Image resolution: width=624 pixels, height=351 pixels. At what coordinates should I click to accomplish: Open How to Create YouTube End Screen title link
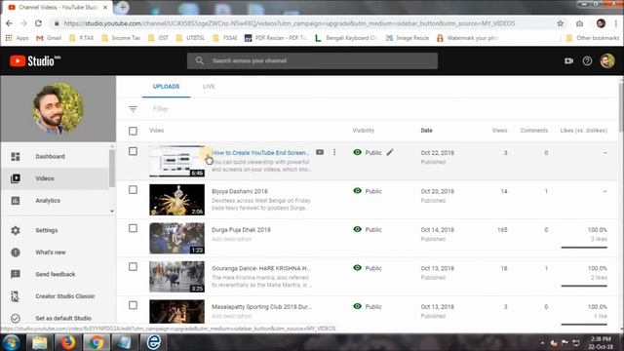coord(260,153)
